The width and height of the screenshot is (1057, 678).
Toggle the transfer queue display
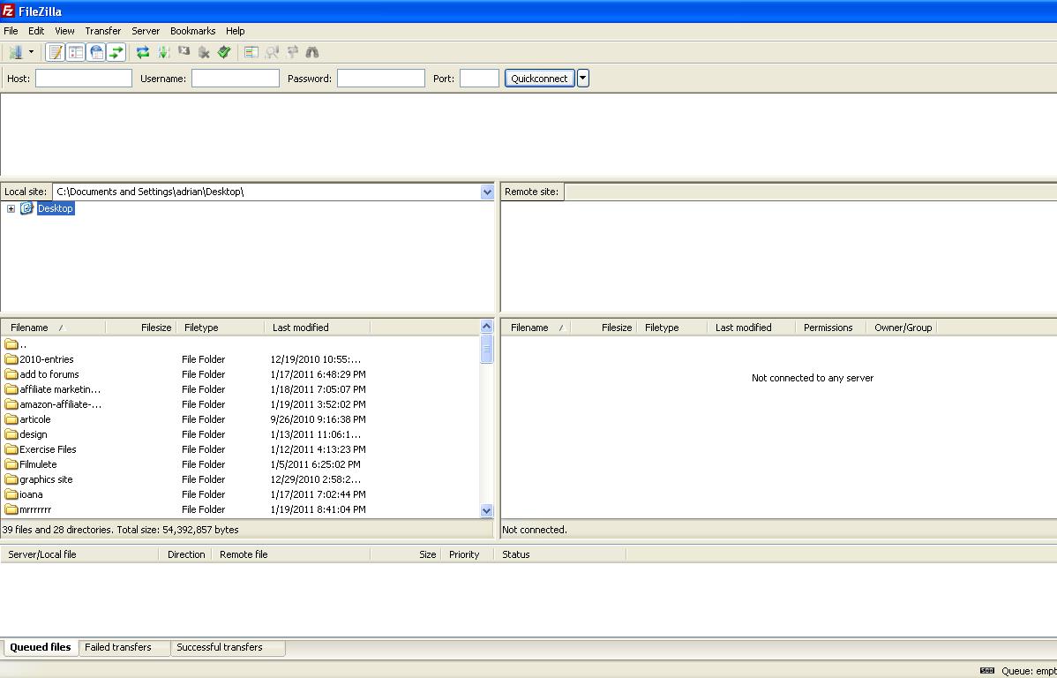tap(116, 52)
